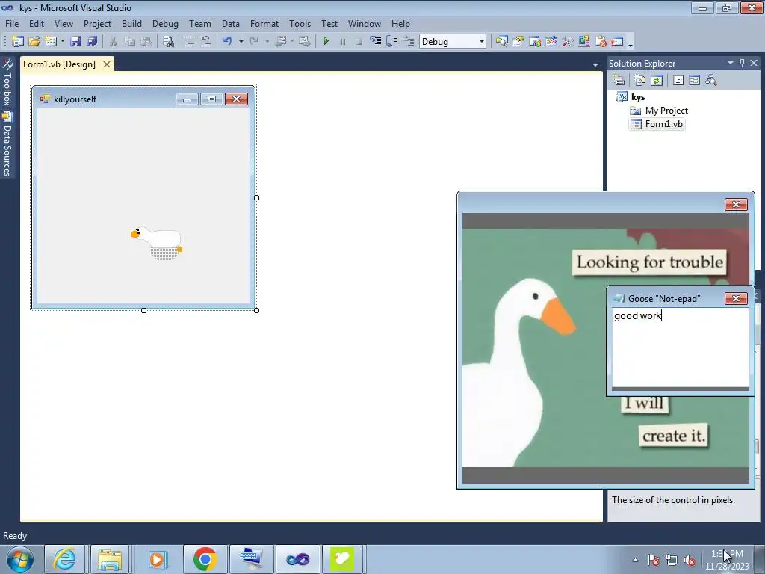This screenshot has width=765, height=574.
Task: Click the Find in Files toolbar icon
Action: (x=168, y=42)
